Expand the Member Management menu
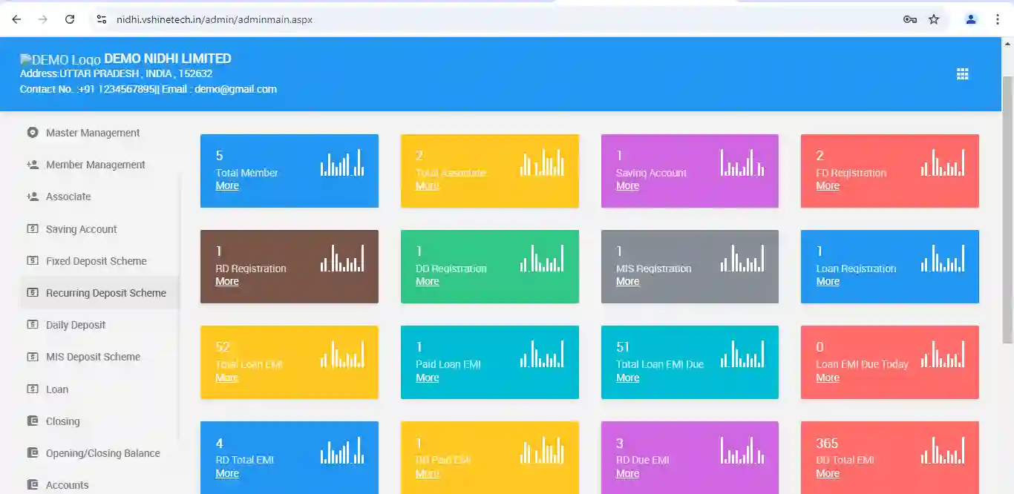The height and width of the screenshot is (494, 1014). [95, 165]
